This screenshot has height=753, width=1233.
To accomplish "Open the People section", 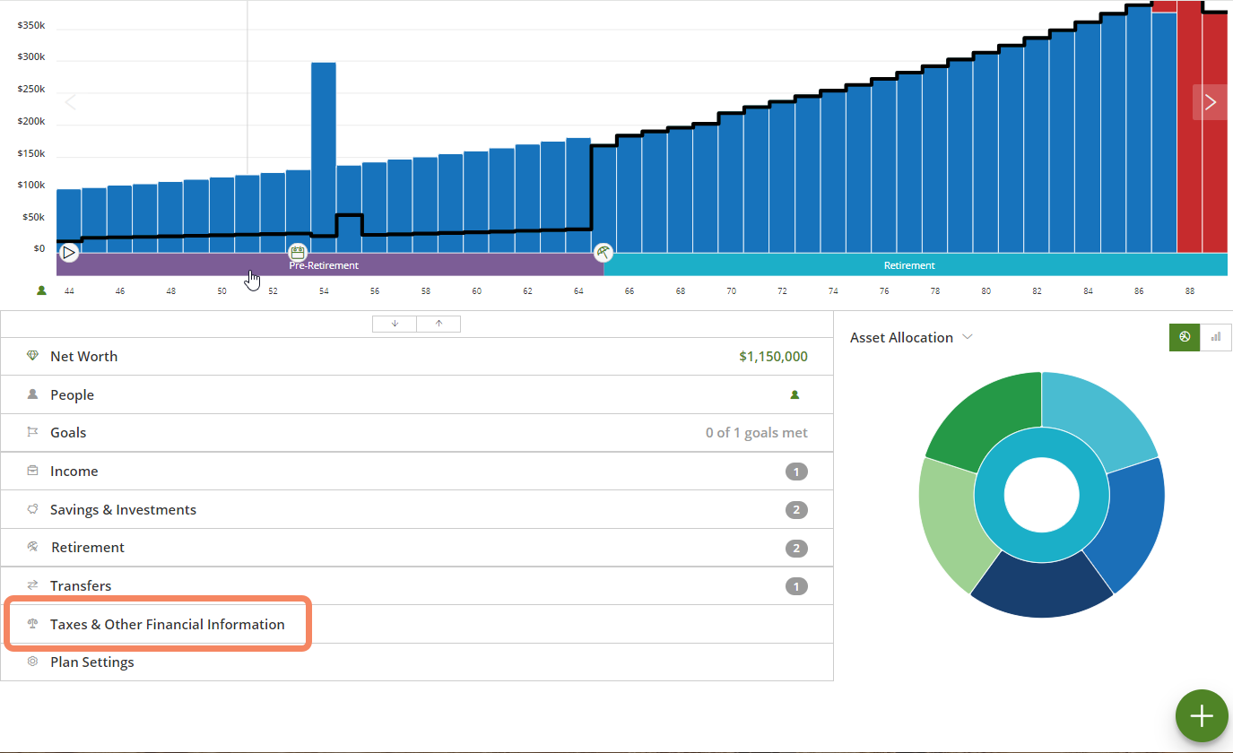I will [x=72, y=395].
